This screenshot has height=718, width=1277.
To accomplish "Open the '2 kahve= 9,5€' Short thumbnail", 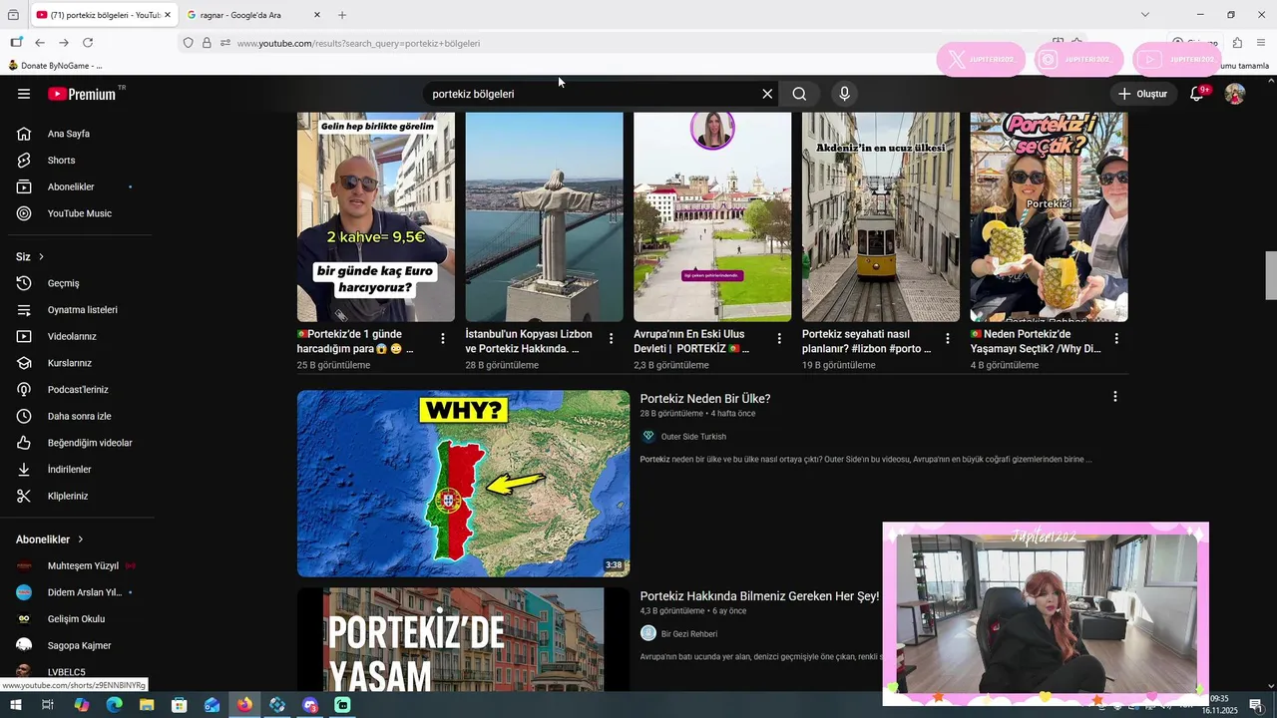I will (x=376, y=216).
